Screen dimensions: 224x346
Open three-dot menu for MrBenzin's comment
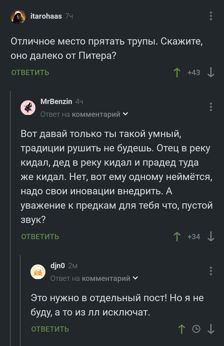[x=211, y=107]
